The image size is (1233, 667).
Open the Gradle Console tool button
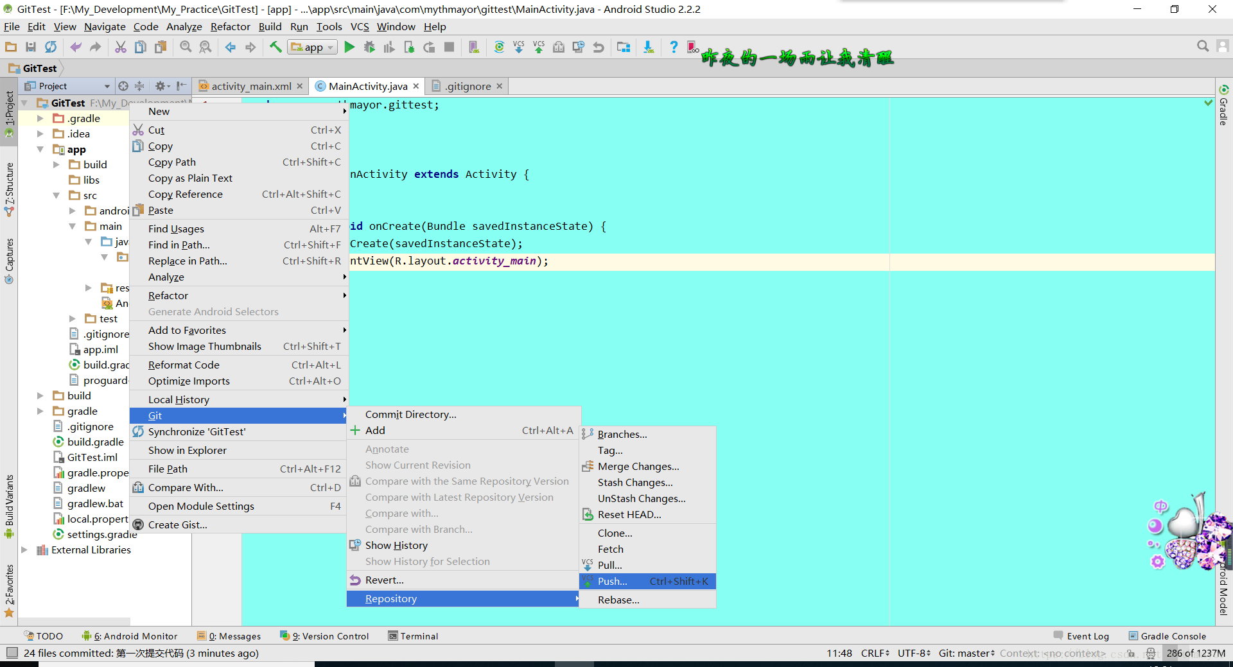point(1167,636)
